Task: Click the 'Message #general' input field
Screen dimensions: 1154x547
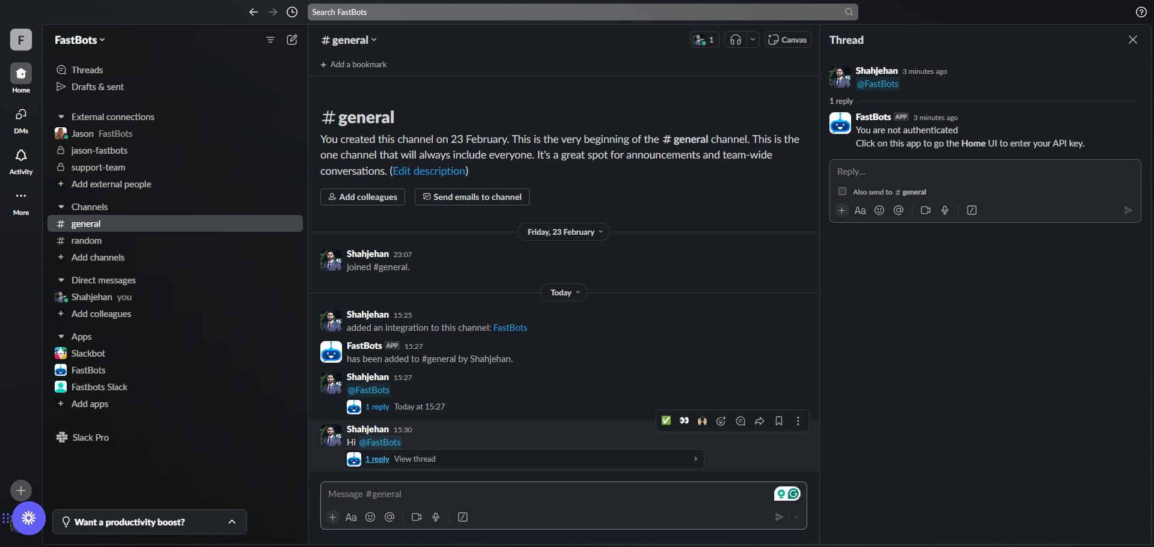Action: [x=547, y=494]
